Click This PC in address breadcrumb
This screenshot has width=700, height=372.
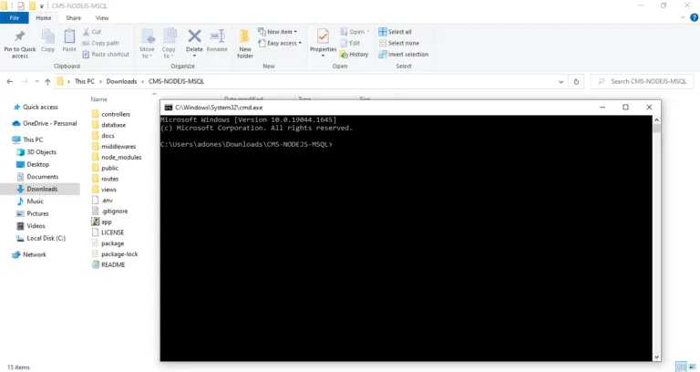pyautogui.click(x=85, y=81)
